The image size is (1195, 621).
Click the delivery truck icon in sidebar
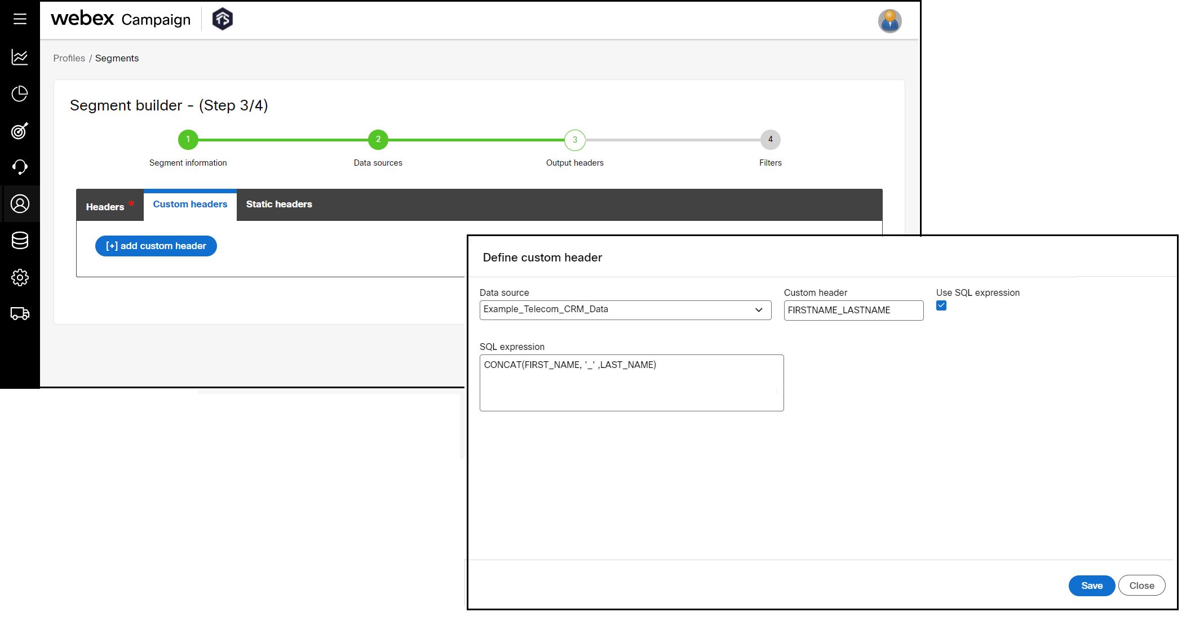coord(20,314)
